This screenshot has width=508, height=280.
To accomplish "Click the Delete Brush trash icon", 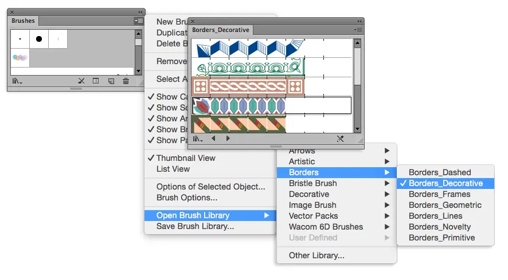I will point(126,81).
